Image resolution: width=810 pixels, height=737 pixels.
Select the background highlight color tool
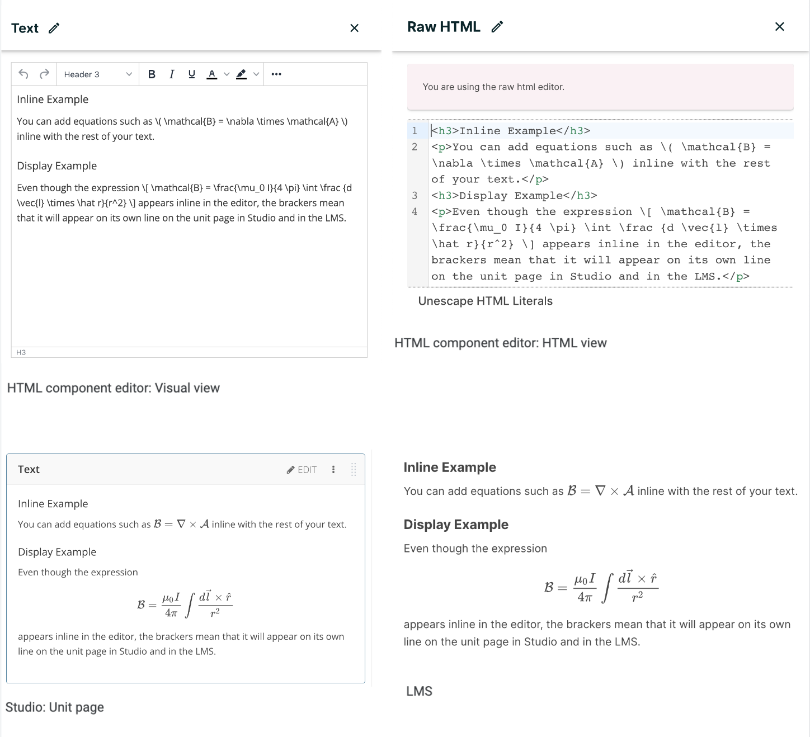pyautogui.click(x=241, y=74)
